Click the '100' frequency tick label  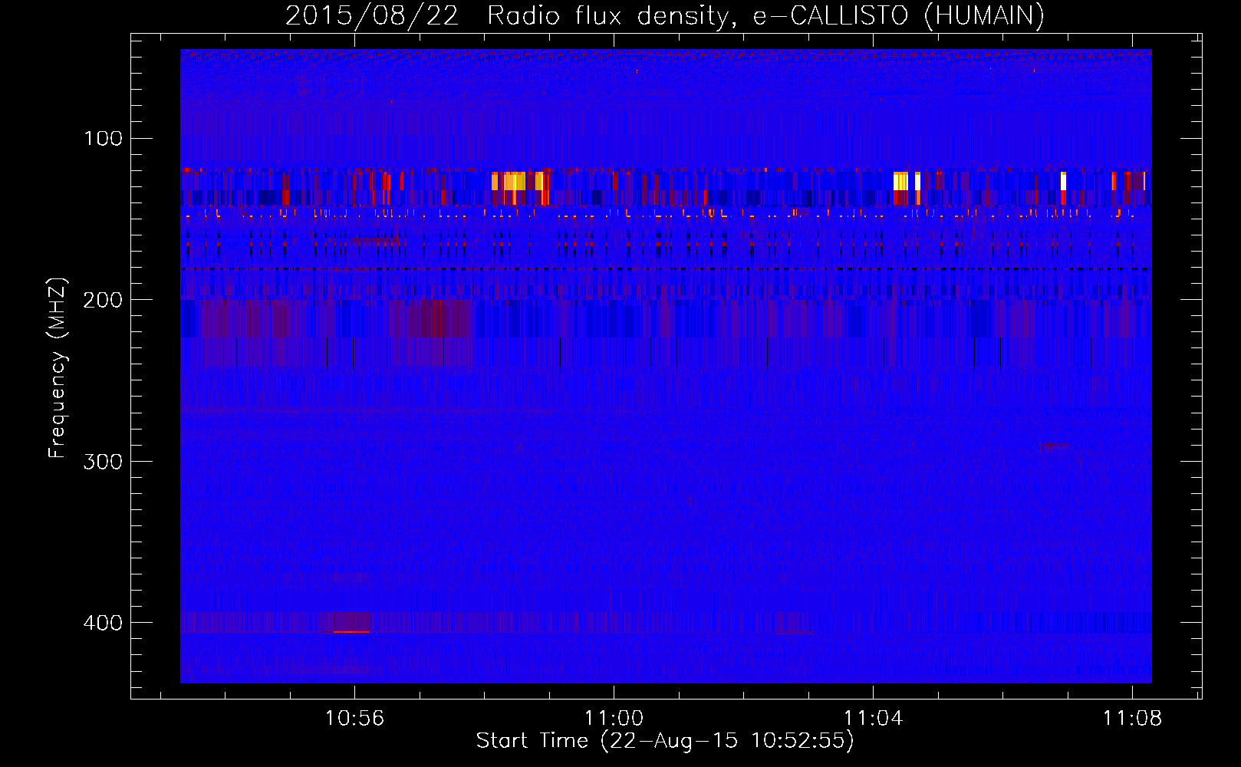[103, 139]
